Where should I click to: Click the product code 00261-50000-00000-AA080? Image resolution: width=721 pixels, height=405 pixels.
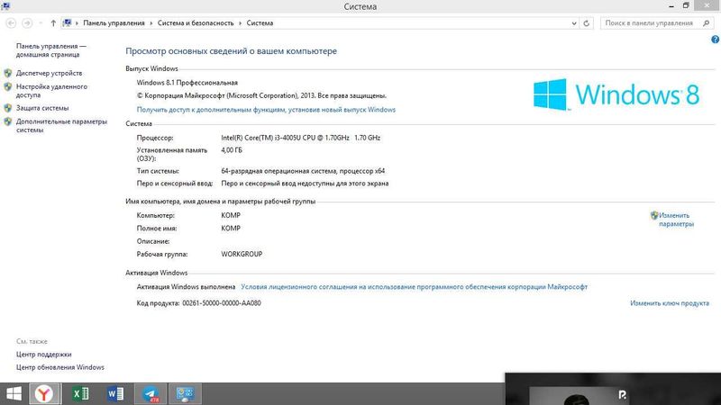[x=222, y=303]
